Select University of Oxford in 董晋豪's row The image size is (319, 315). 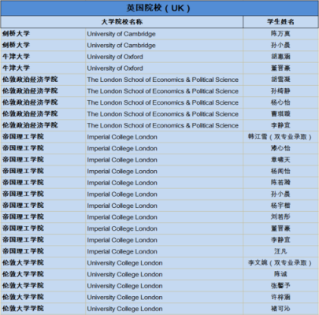click(115, 69)
